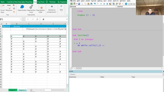
Task: Toggle Design Mode icon in VBA toolbar
Action: 110,4
